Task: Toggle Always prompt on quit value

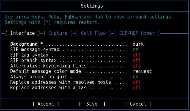Action: click(136, 77)
